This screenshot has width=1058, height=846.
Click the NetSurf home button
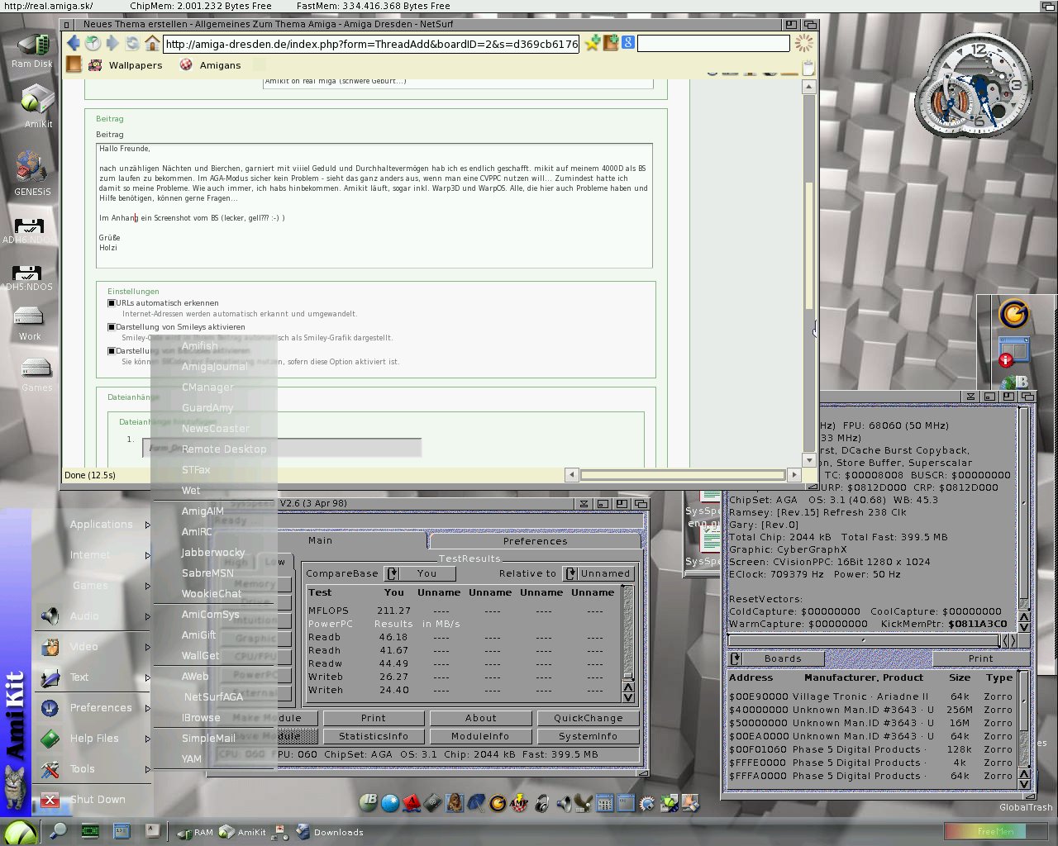pyautogui.click(x=152, y=44)
